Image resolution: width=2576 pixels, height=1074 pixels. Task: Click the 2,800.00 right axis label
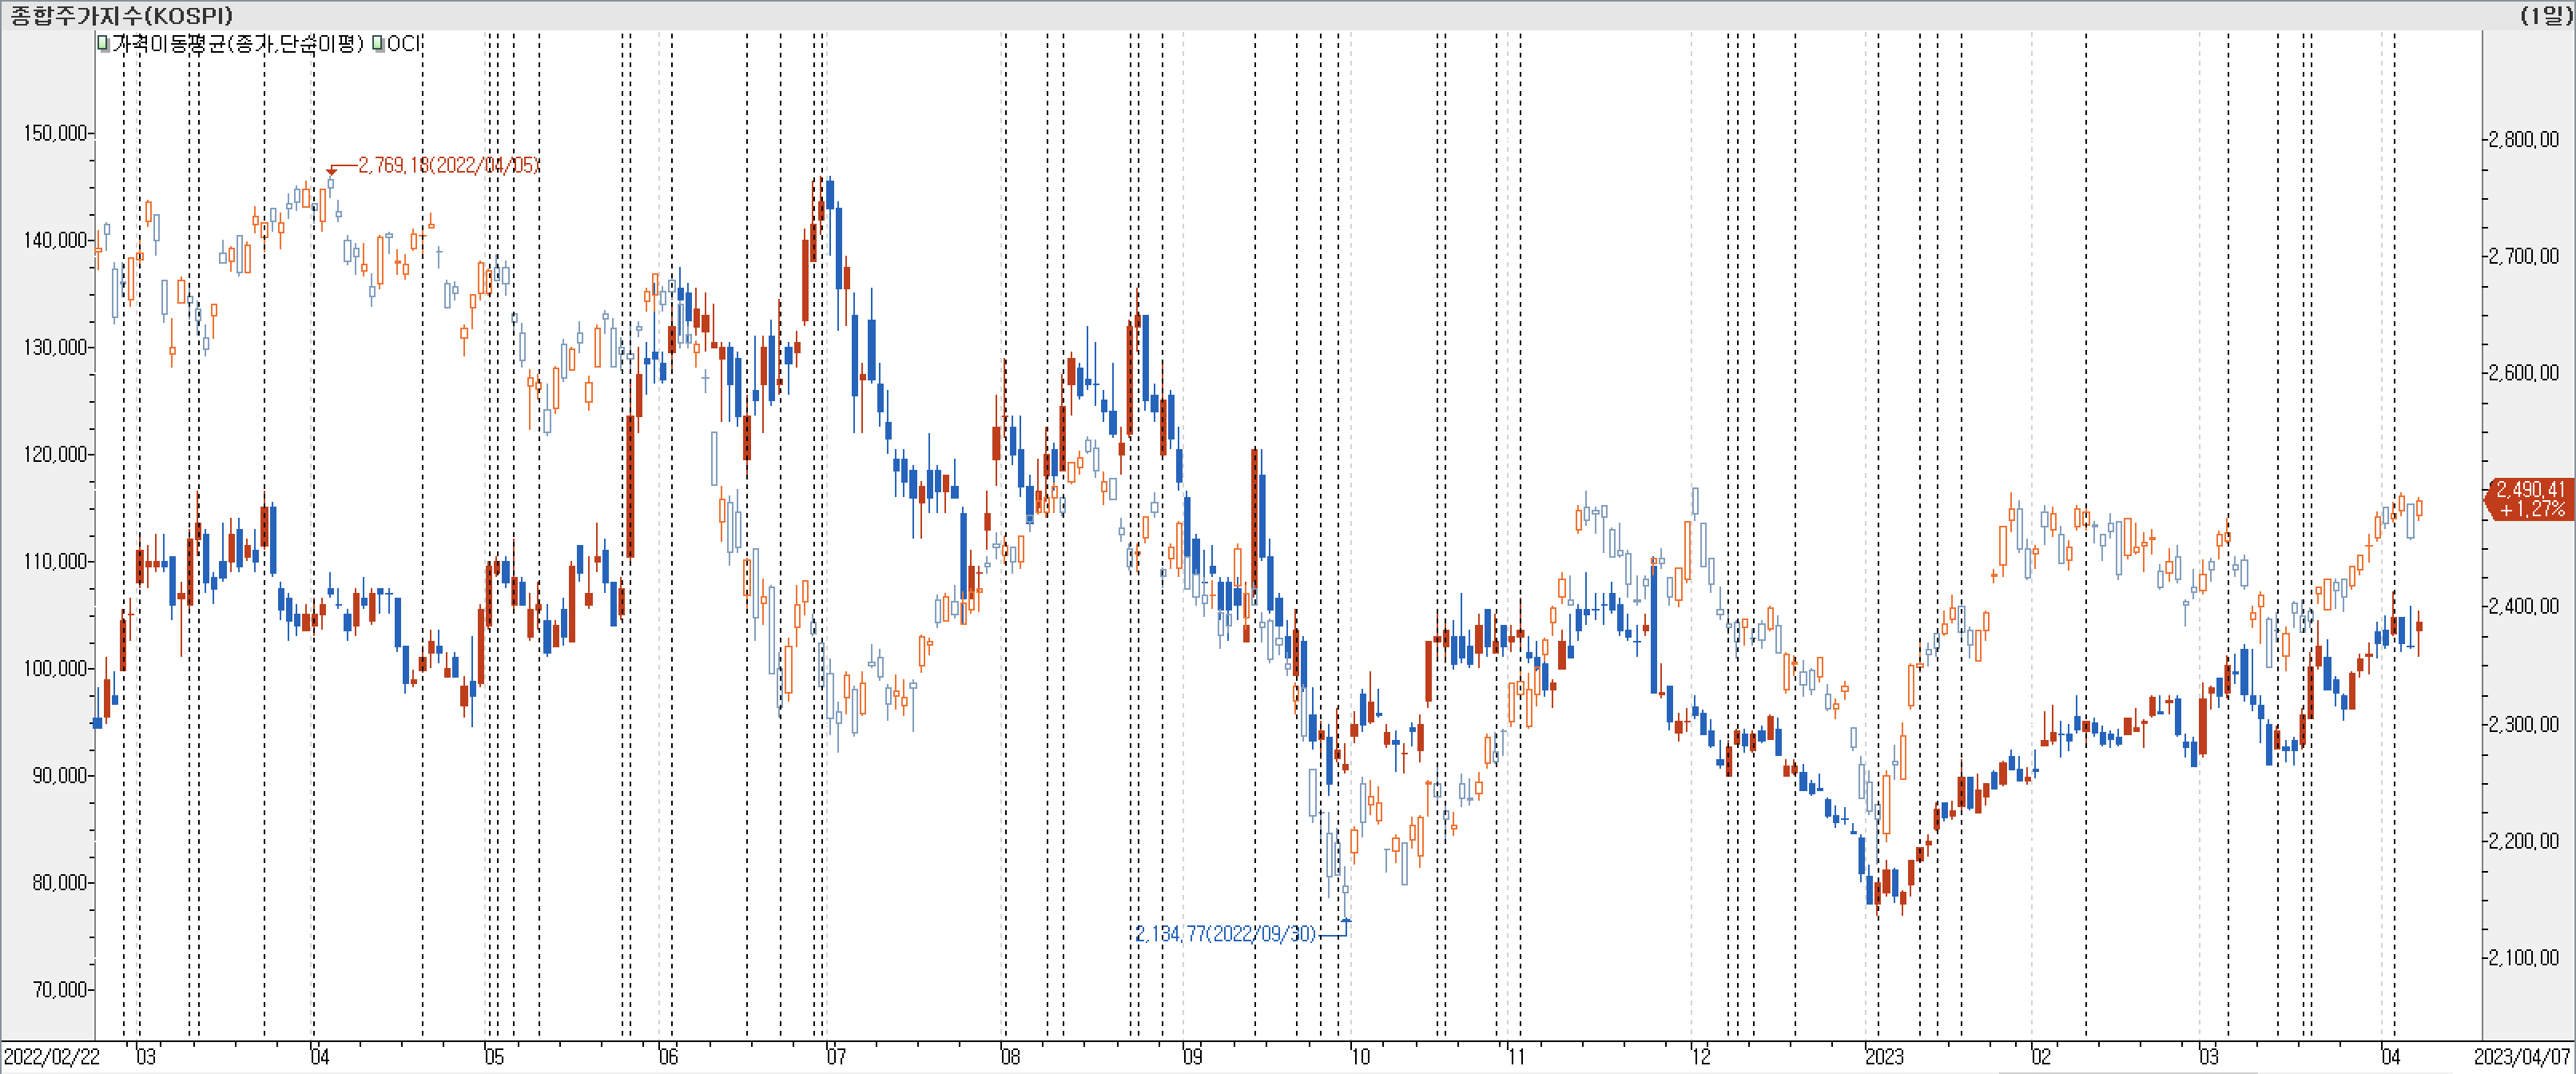(2524, 139)
